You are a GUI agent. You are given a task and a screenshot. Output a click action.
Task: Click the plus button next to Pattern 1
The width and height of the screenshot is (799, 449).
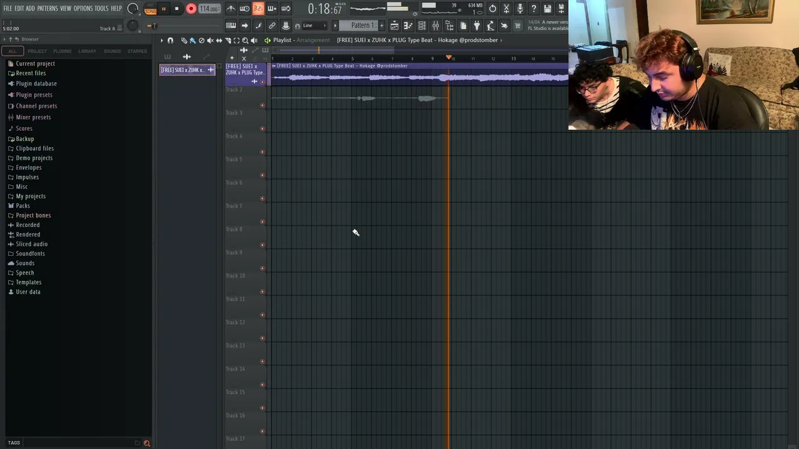click(x=381, y=26)
